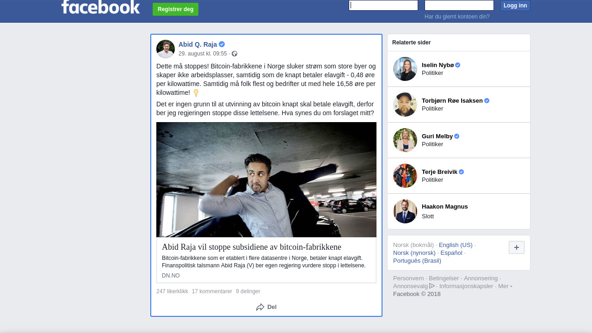The image size is (592, 333).
Task: Open the bitcoin article photo
Action: [x=266, y=179]
